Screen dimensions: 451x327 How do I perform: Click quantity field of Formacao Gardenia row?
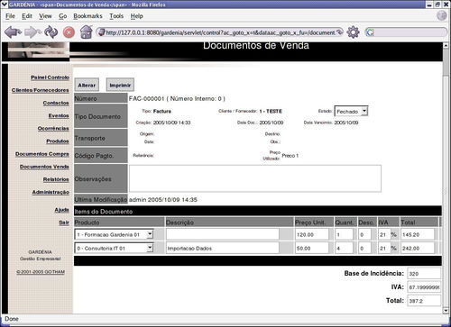344,234
